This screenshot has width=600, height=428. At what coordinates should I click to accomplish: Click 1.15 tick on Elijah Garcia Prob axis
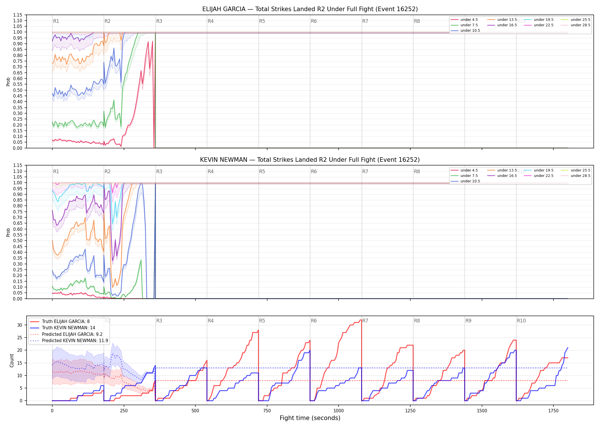pyautogui.click(x=18, y=15)
